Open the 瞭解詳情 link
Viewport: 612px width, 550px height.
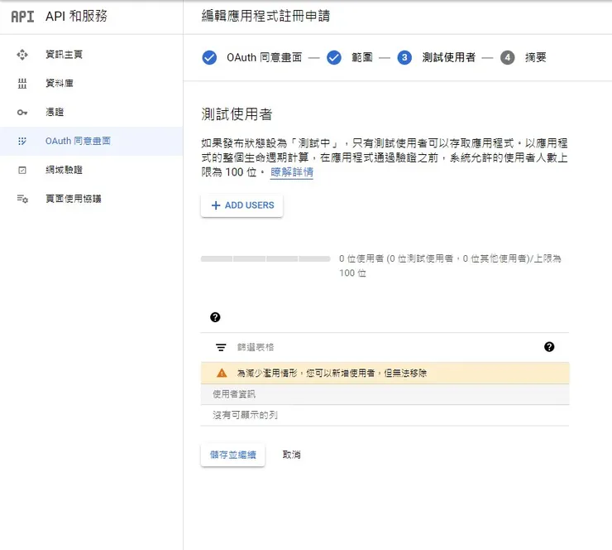pyautogui.click(x=292, y=172)
